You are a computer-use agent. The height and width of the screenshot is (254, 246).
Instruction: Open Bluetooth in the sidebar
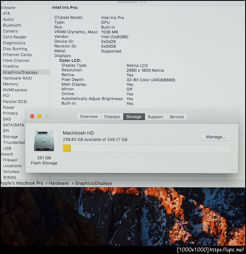coord(12,25)
